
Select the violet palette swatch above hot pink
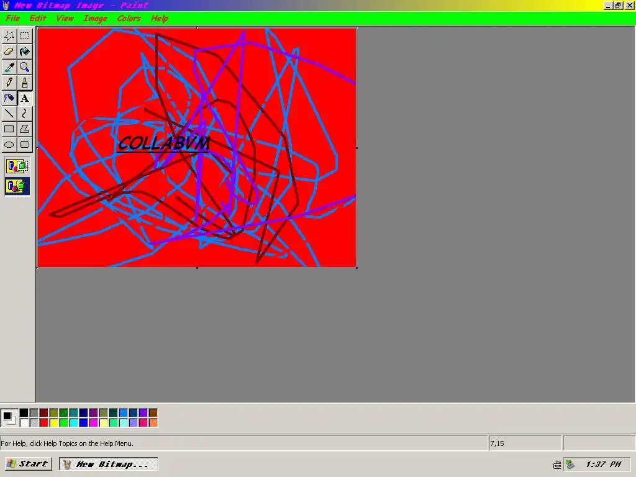click(143, 413)
